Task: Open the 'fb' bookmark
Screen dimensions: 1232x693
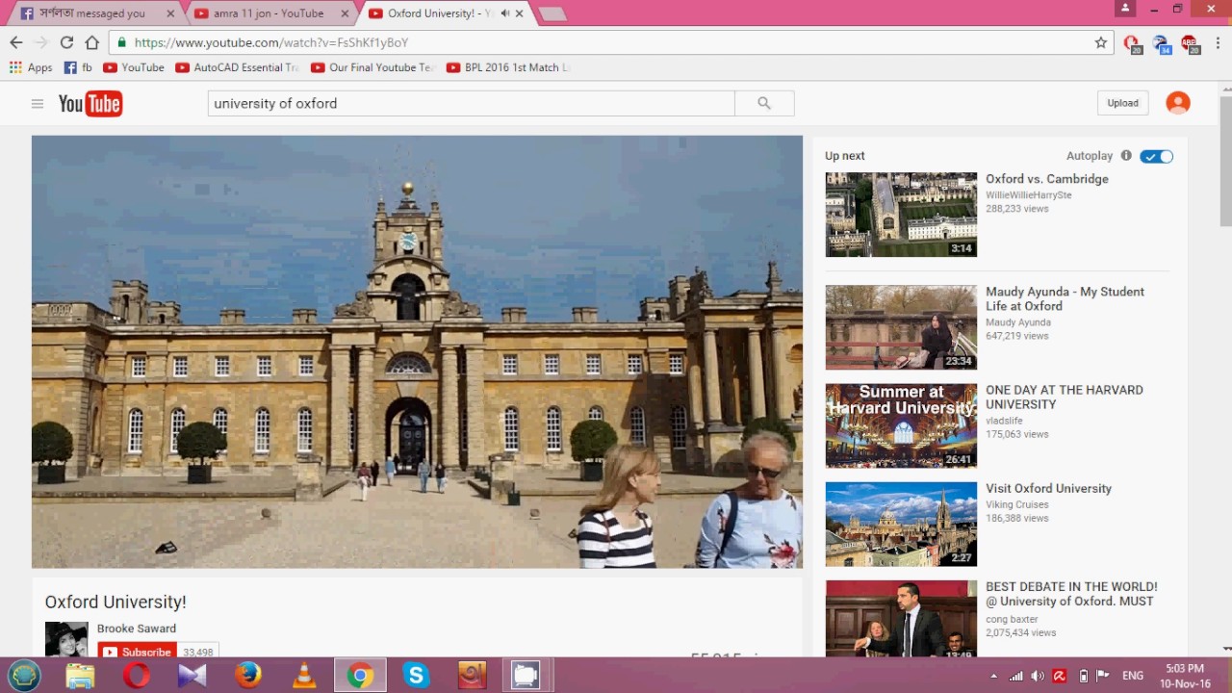Action: click(78, 67)
